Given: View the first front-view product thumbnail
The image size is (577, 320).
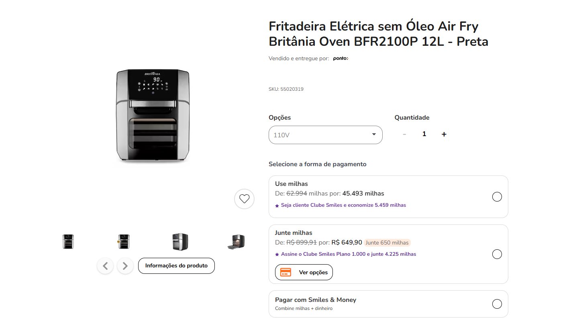Looking at the screenshot, I should coord(68,242).
